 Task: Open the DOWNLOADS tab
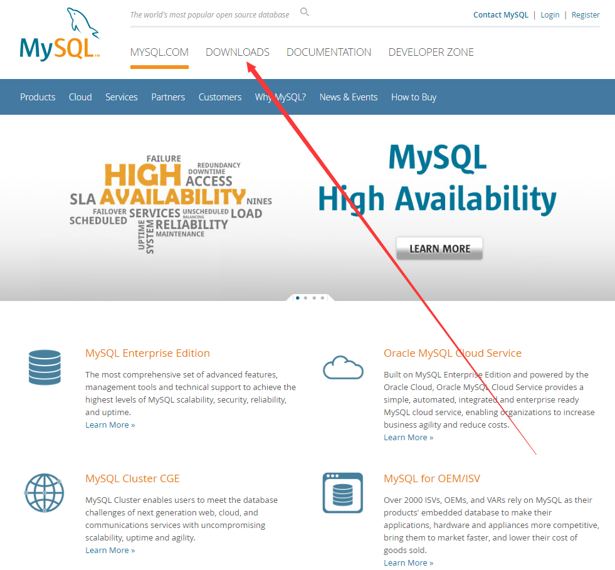238,52
